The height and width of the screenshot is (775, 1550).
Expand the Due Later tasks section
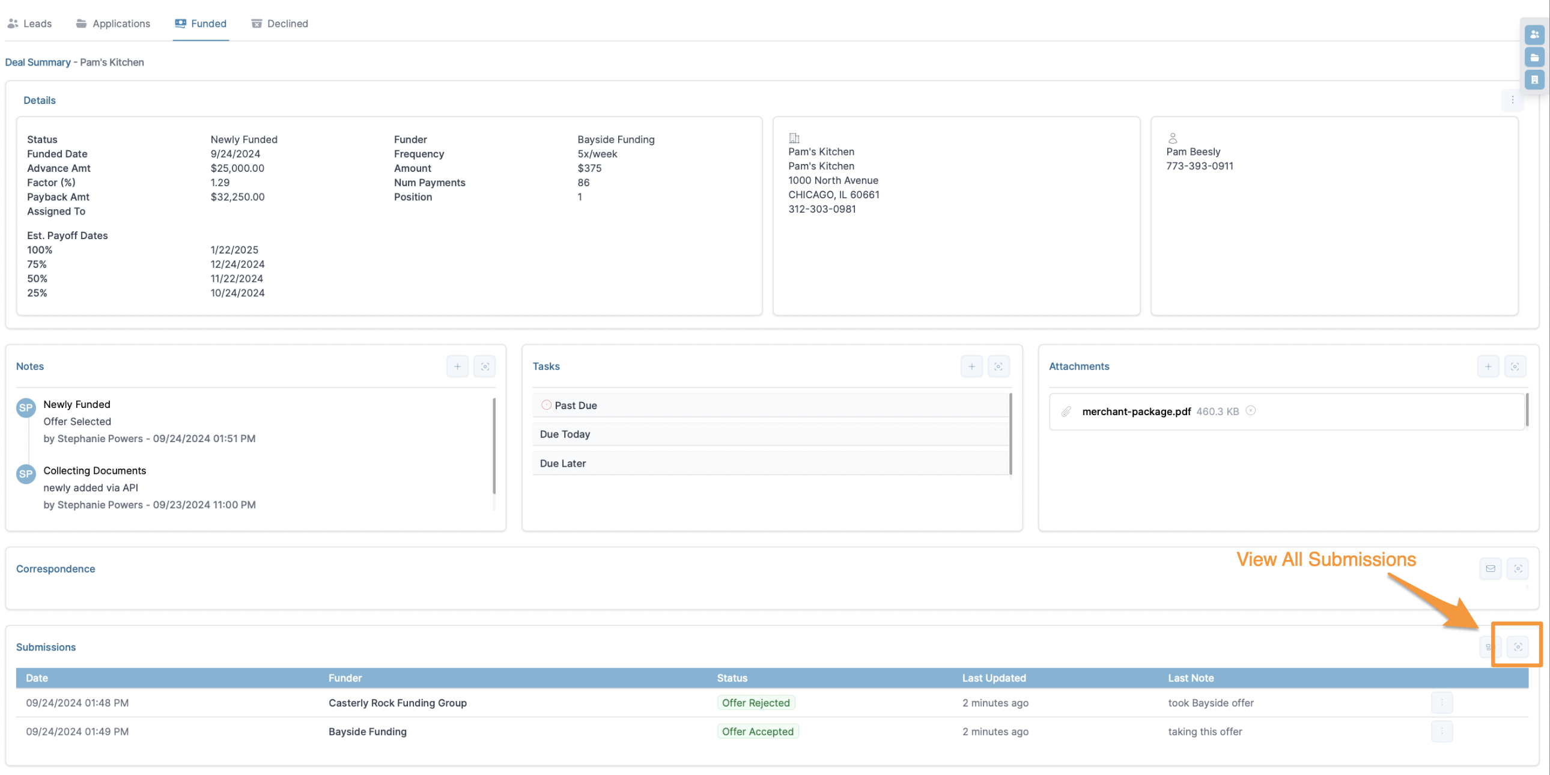click(562, 463)
